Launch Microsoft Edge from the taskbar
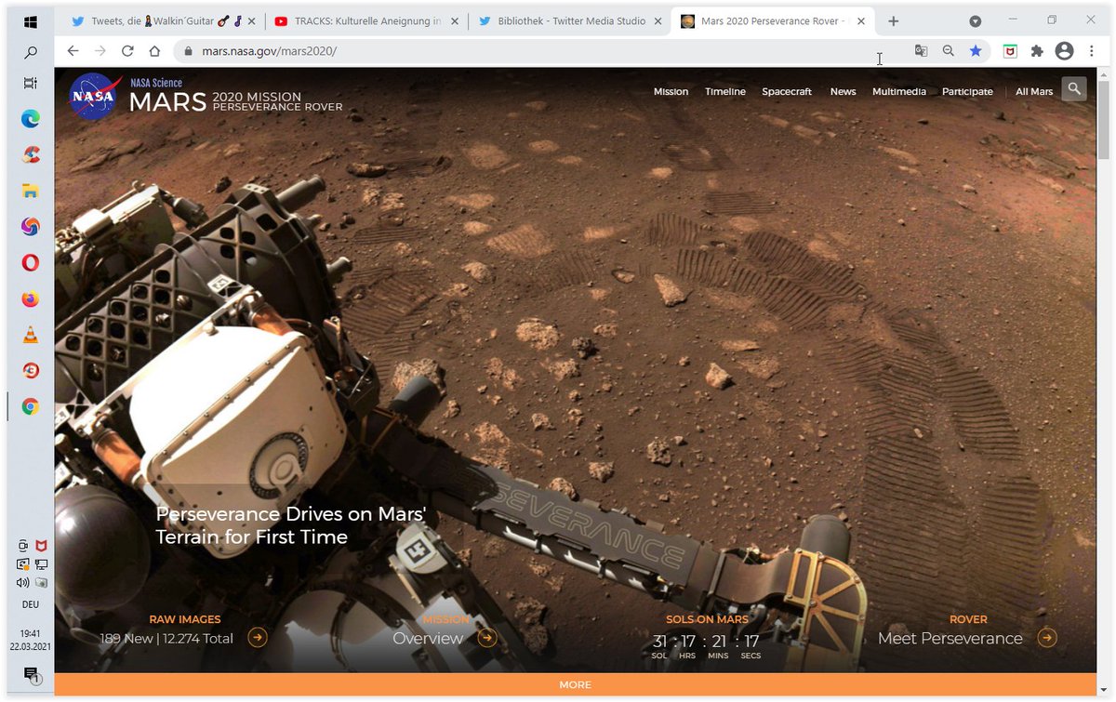1116x702 pixels. [30, 118]
